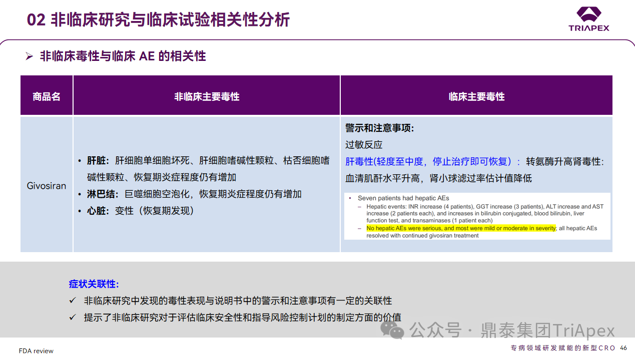Screen dimensions: 635x356
Task: Click the checkmark before 非临床研究中发现的毒性表现
Action: coord(73,301)
